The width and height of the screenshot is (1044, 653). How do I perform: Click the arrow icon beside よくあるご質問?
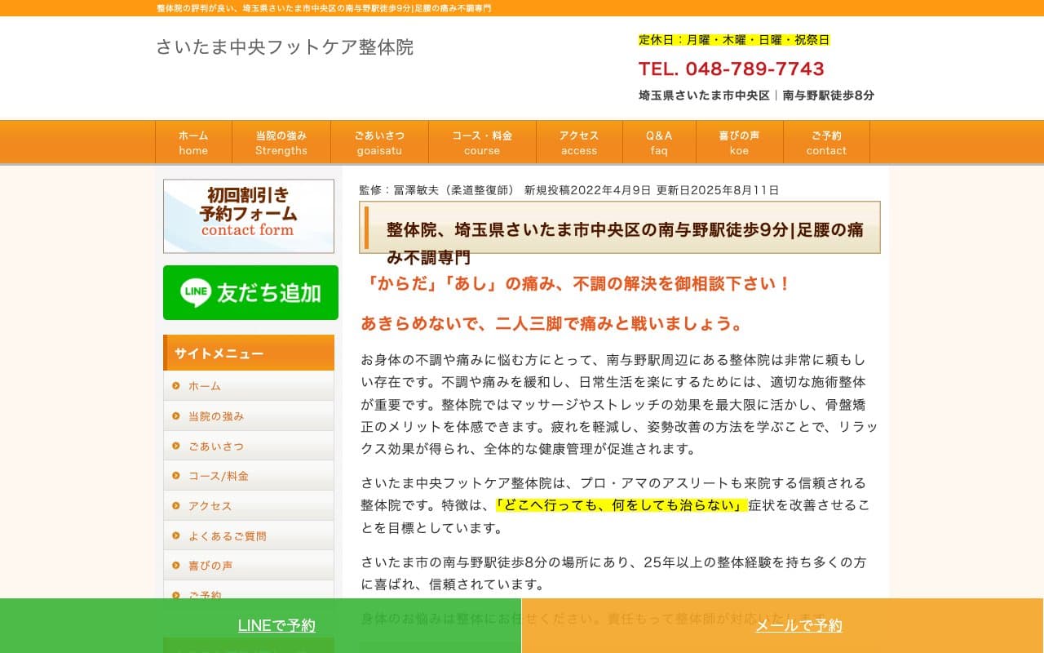pyautogui.click(x=178, y=535)
